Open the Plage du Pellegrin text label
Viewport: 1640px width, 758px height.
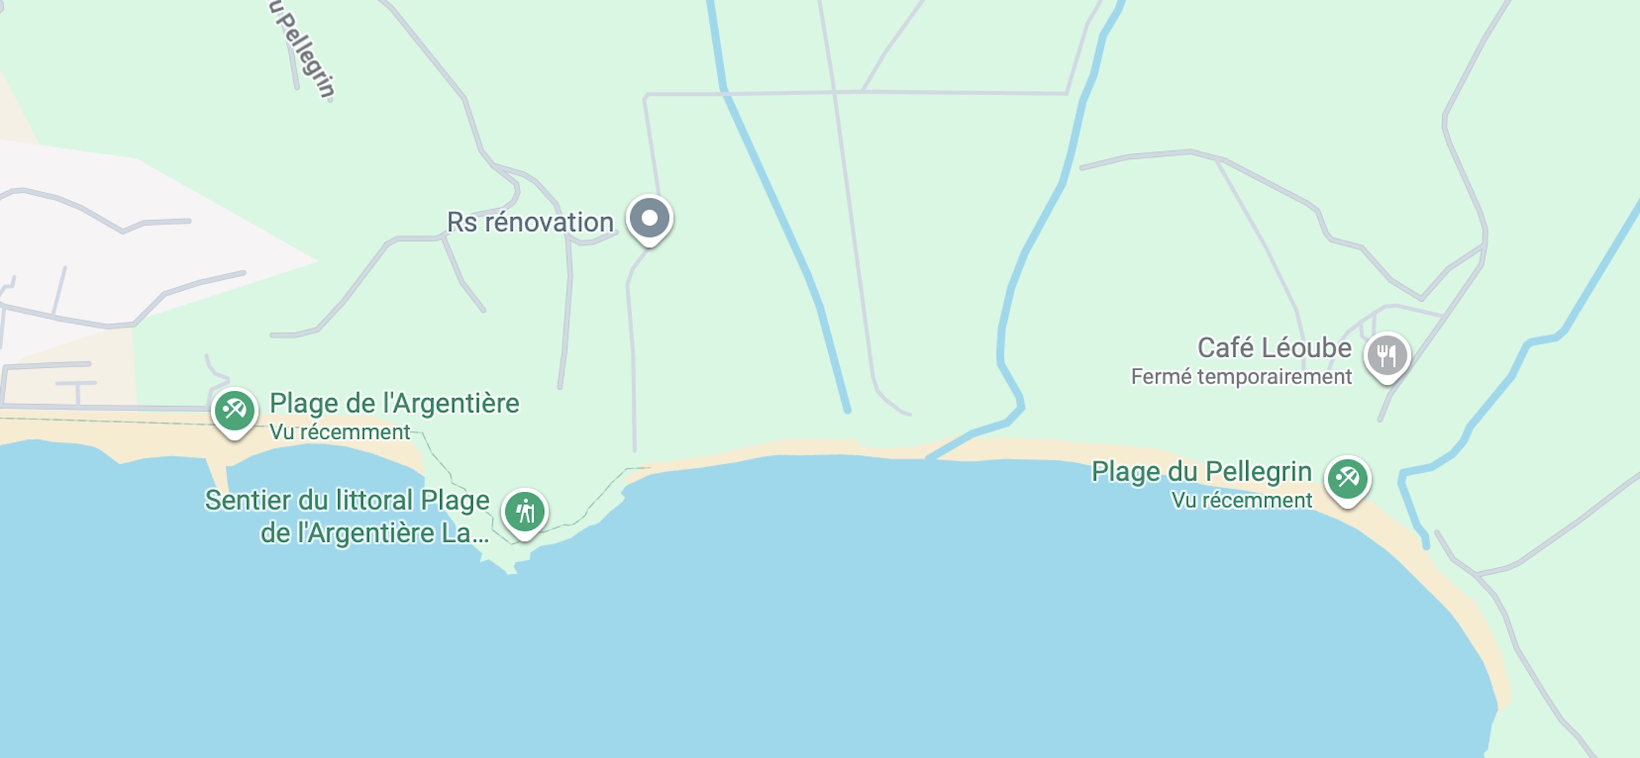click(x=1201, y=471)
